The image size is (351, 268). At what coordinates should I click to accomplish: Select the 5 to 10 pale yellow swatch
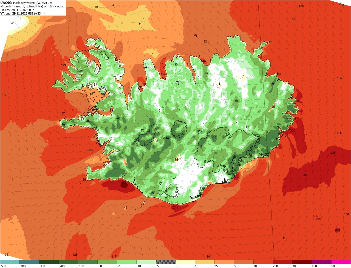coord(185,262)
